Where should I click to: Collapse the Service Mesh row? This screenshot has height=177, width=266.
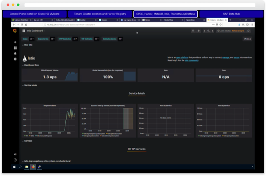(29, 85)
